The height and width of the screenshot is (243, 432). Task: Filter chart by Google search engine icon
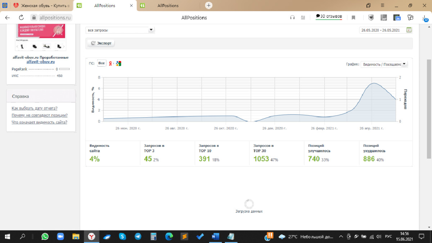(x=118, y=63)
